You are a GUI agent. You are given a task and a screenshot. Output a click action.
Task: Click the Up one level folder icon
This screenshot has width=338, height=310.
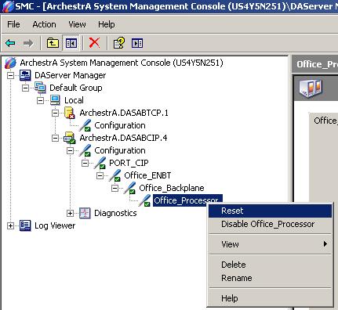pyautogui.click(x=53, y=43)
